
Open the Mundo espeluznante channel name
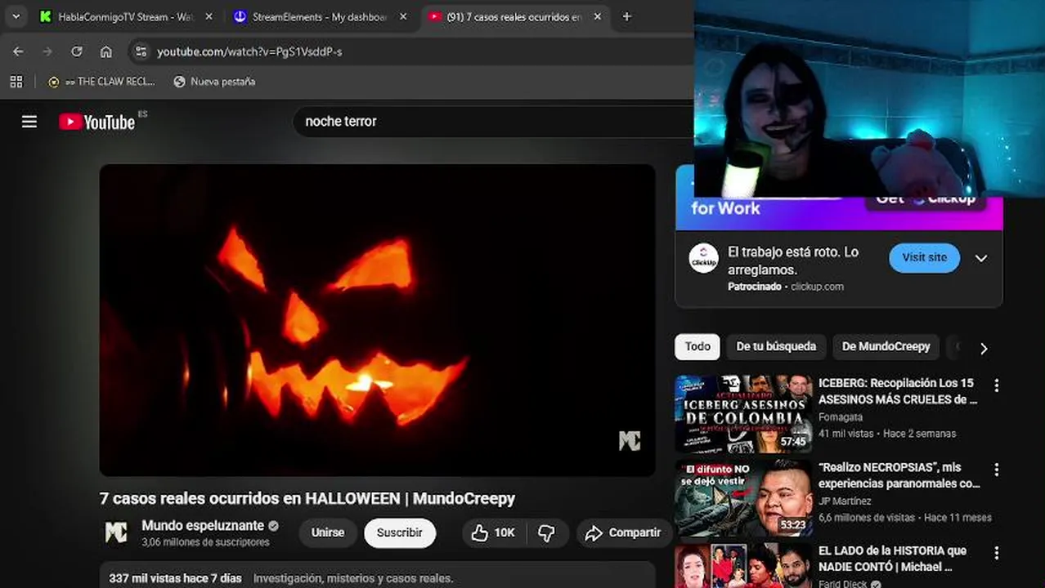(203, 525)
